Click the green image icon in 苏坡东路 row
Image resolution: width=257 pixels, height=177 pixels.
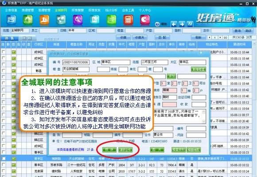(x=14, y=165)
